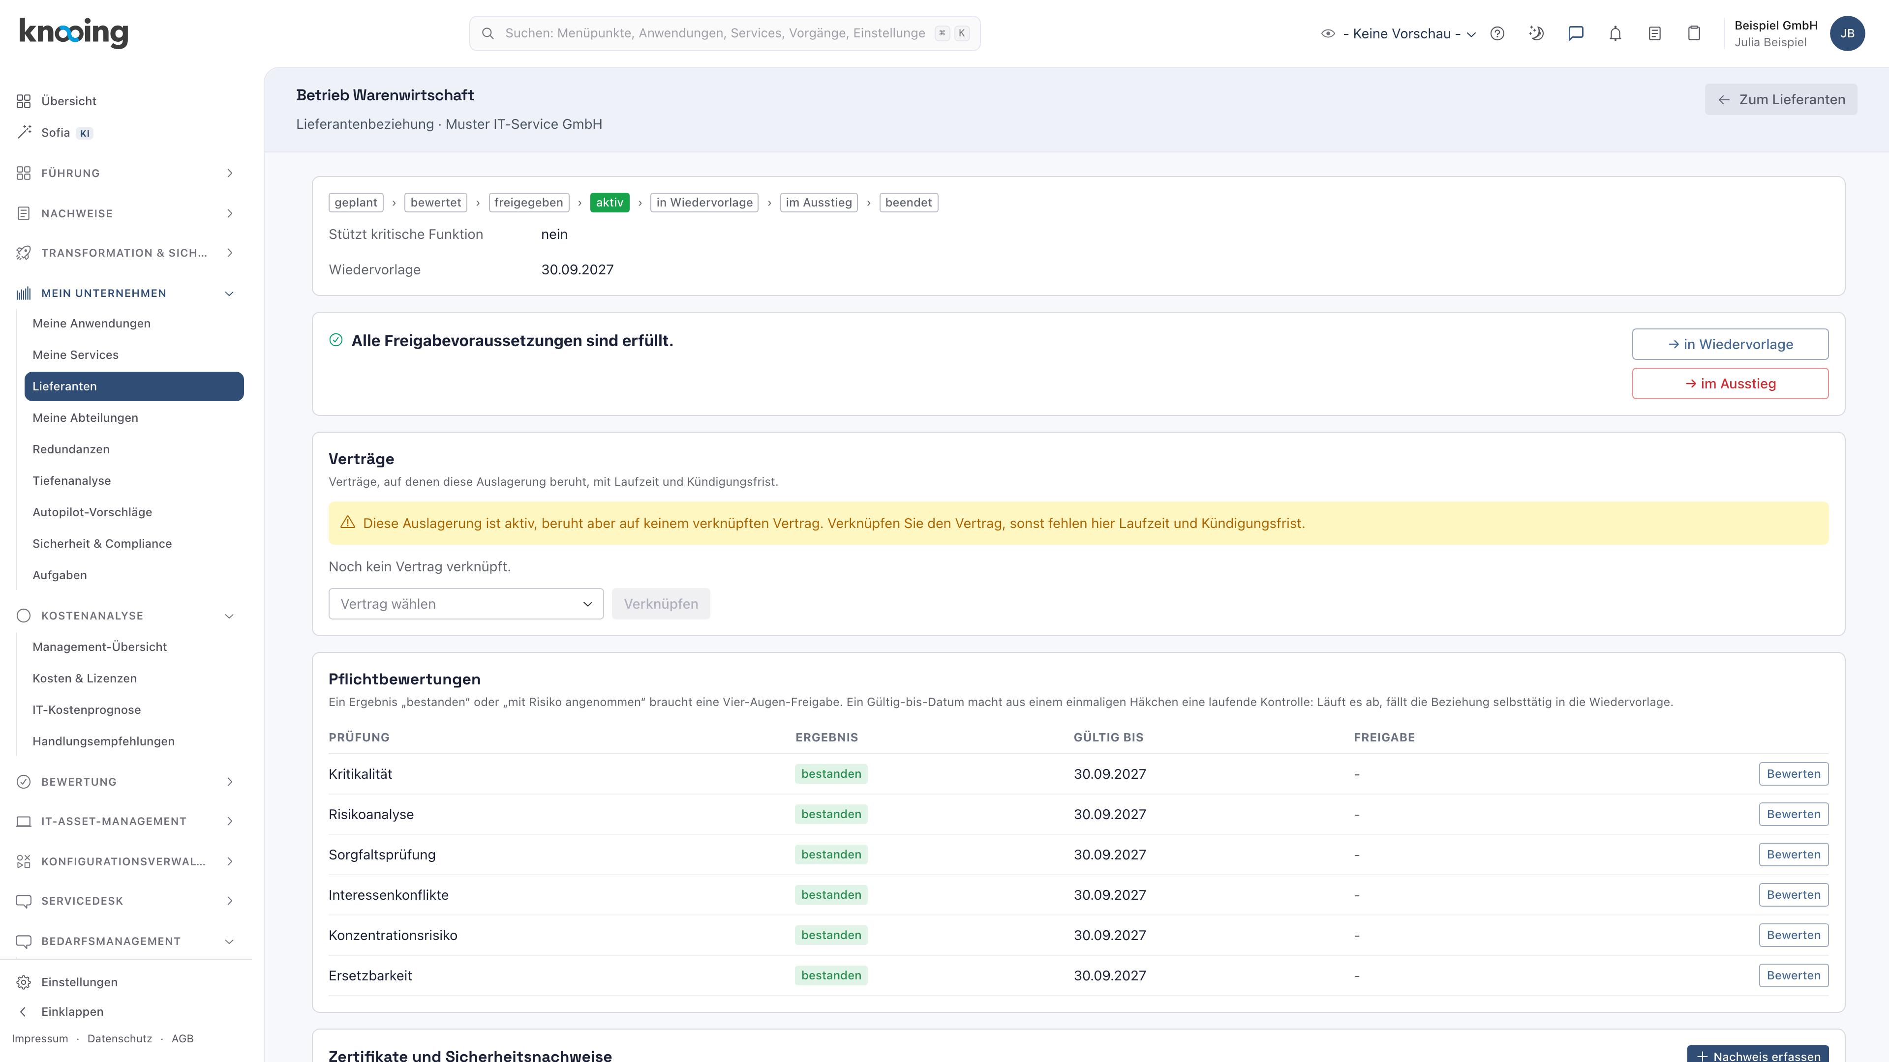Click the Sofia magic wand icon

coord(24,132)
